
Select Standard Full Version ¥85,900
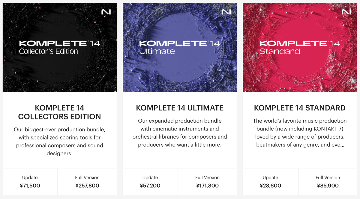point(328,182)
